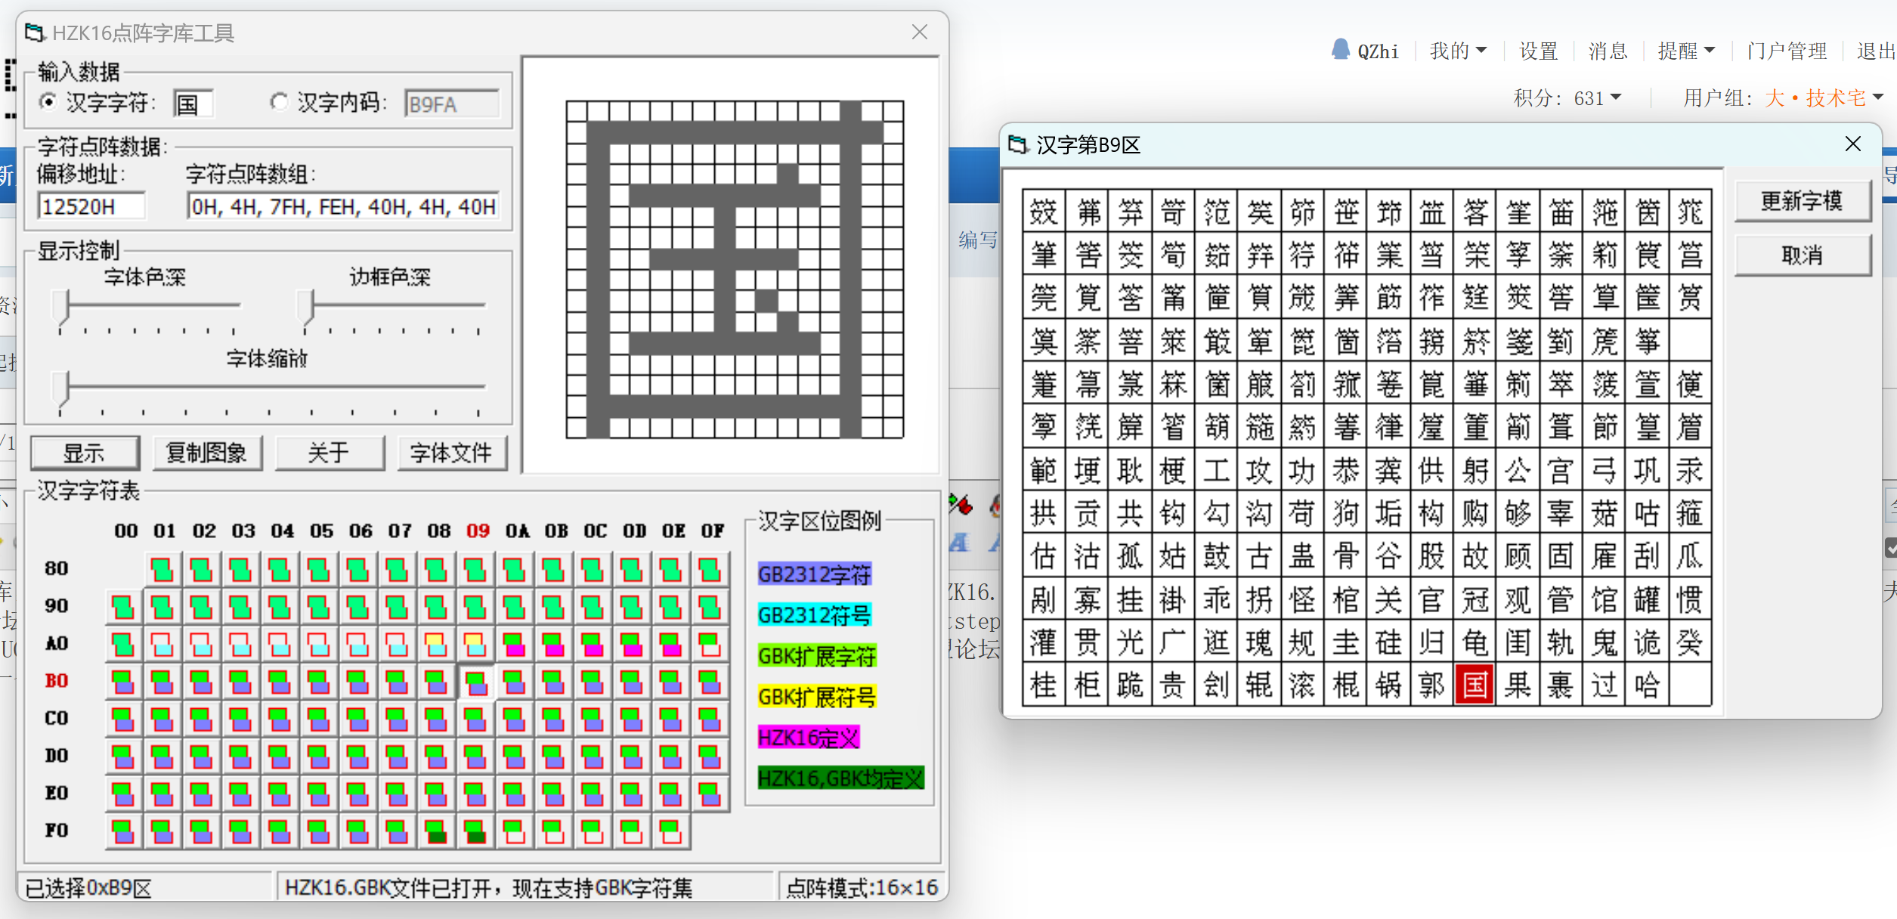Select zone icon at row F0 column 08
1897x919 pixels.
tap(436, 831)
